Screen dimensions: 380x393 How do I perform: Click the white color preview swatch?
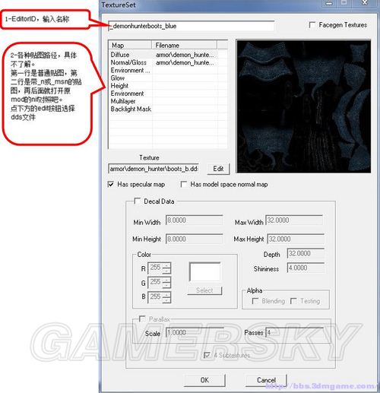pyautogui.click(x=204, y=271)
